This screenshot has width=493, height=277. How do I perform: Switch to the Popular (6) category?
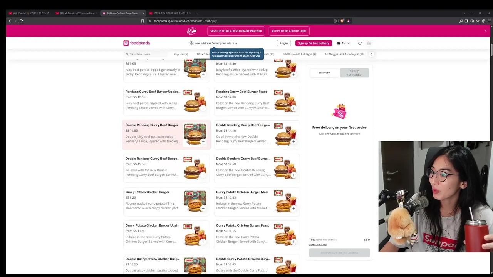[181, 54]
